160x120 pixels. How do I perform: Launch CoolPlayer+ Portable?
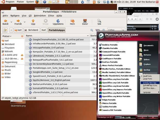click(110, 59)
